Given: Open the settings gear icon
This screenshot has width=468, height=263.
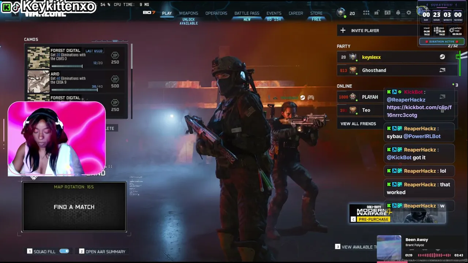Looking at the screenshot, I should (409, 13).
